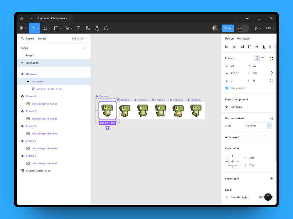Switch to the Prototype tab
This screenshot has width=293, height=219.
243,39
